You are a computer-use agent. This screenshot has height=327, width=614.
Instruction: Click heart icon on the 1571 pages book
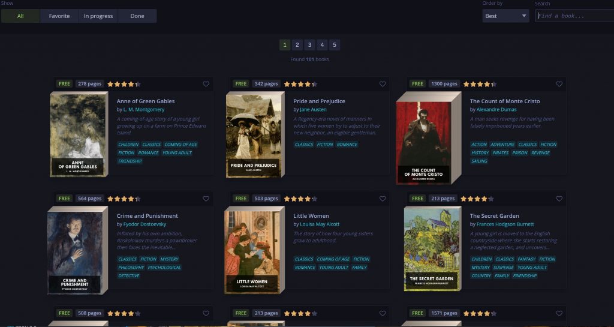pyautogui.click(x=559, y=313)
